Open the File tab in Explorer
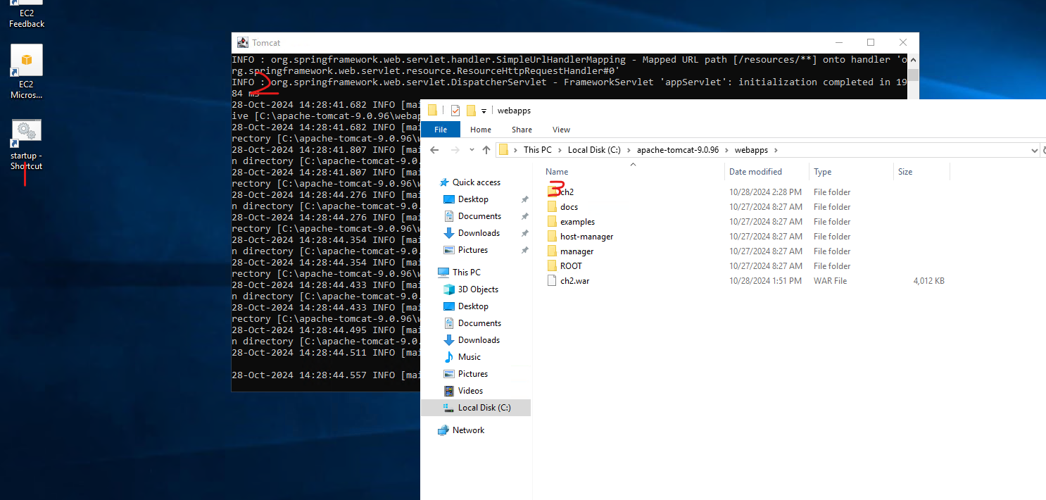The height and width of the screenshot is (500, 1046). (441, 130)
